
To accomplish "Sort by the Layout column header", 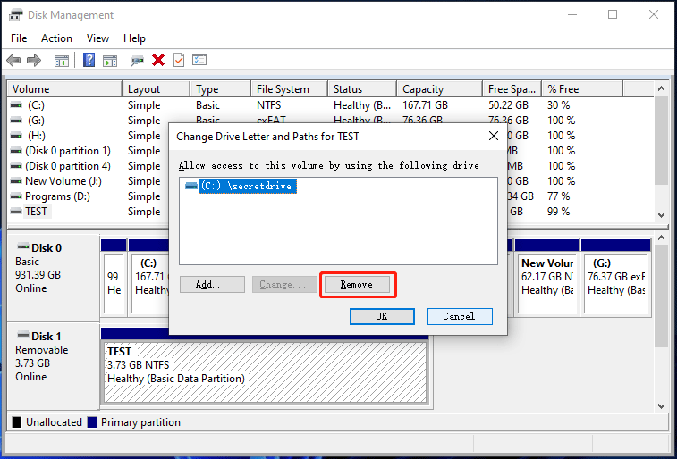I will [x=156, y=89].
